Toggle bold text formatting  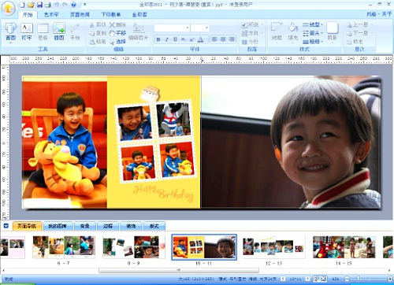[158, 39]
